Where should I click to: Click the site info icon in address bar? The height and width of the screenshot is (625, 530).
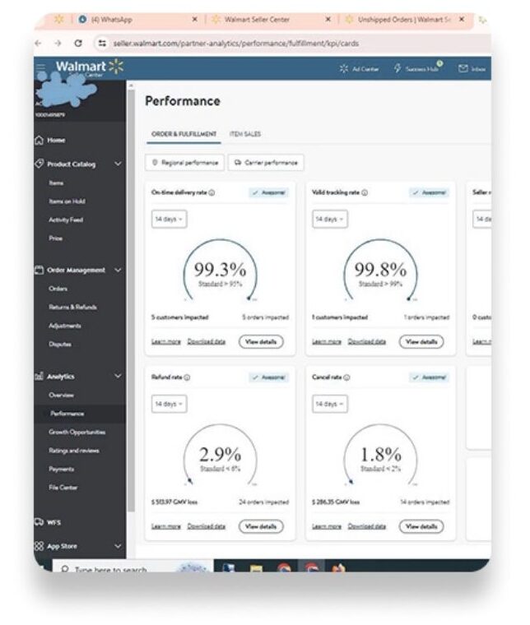pos(102,43)
